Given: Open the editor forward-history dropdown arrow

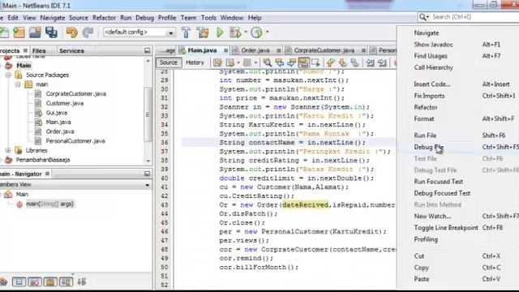Looking at the screenshot, I should pyautogui.click(x=255, y=62).
